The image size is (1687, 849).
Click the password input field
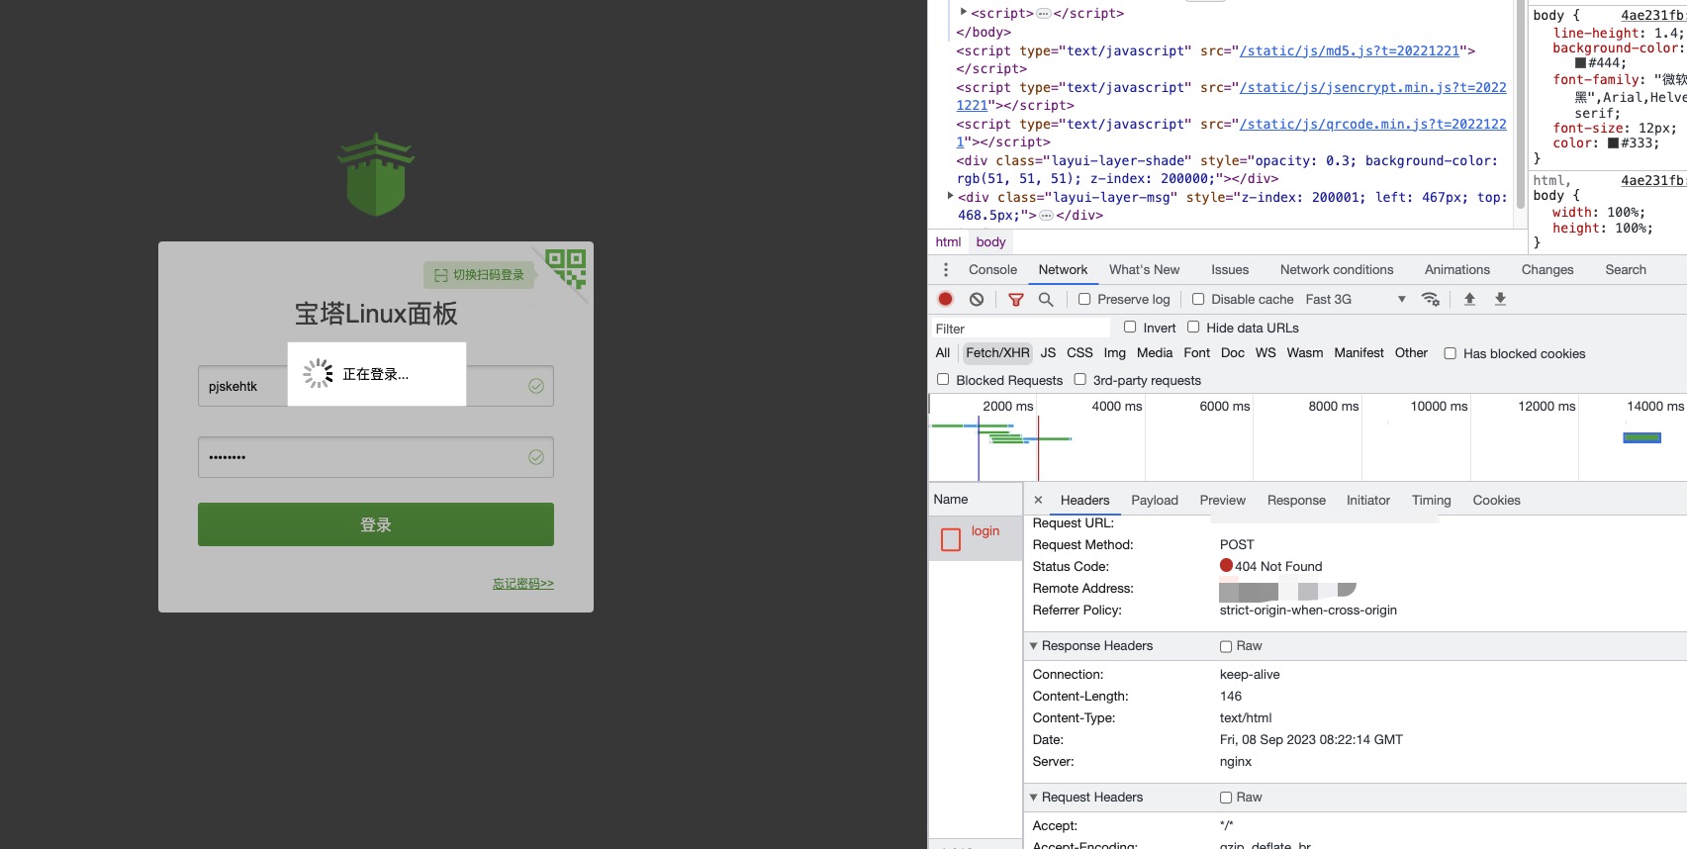tap(376, 457)
